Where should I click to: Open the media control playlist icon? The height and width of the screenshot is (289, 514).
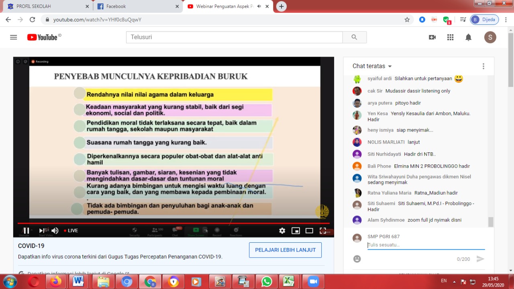click(463, 19)
